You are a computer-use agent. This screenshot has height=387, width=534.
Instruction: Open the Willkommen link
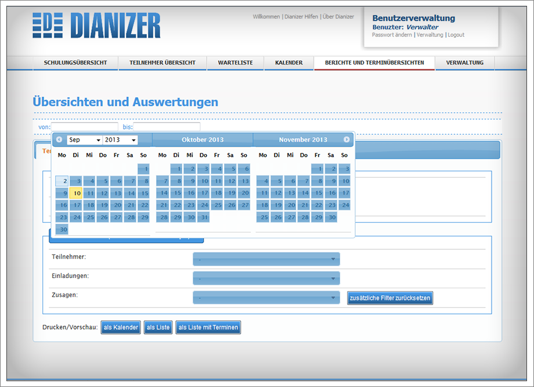[x=266, y=16]
